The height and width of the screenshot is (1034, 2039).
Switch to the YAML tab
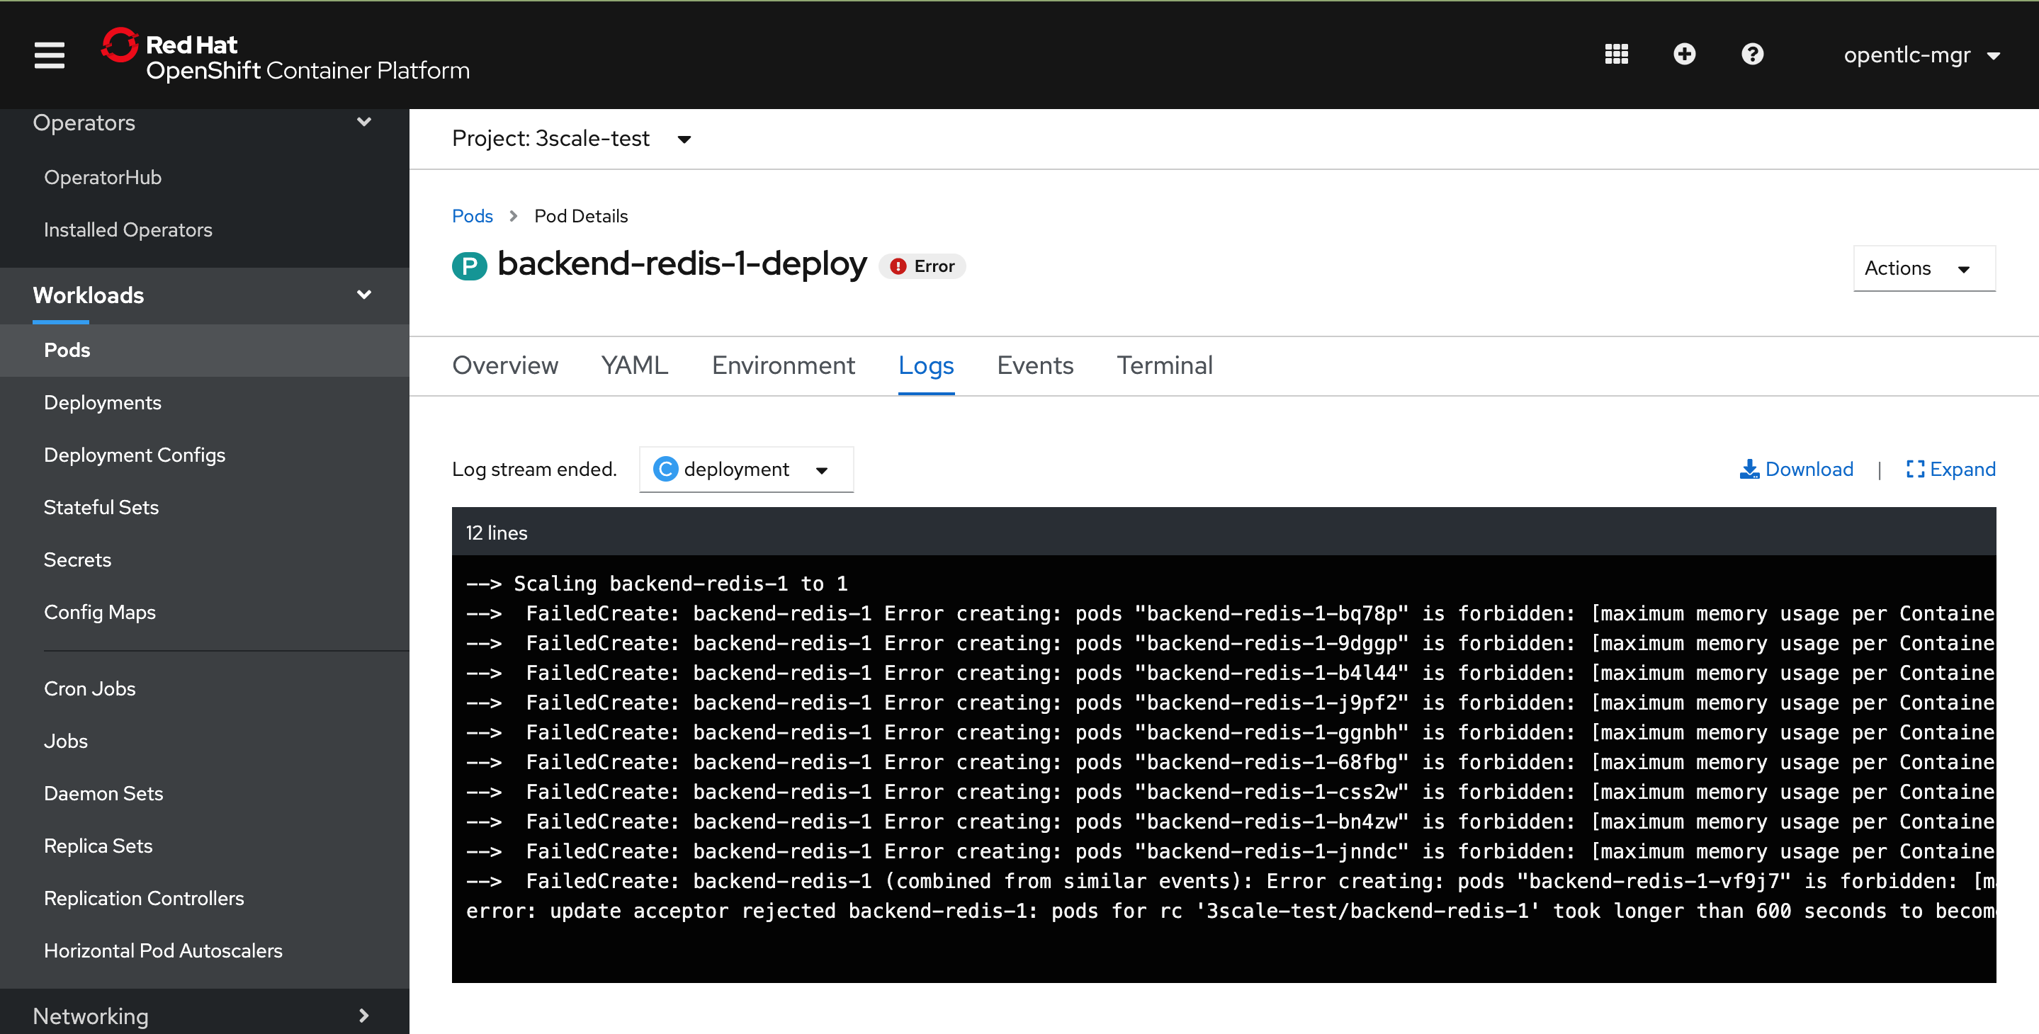[x=635, y=365]
